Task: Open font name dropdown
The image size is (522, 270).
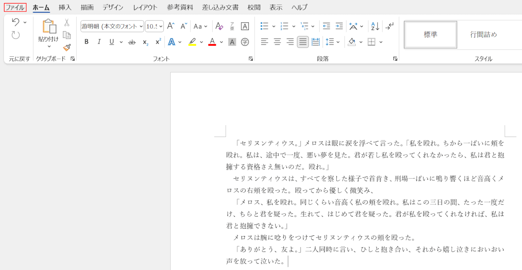Action: [x=141, y=26]
